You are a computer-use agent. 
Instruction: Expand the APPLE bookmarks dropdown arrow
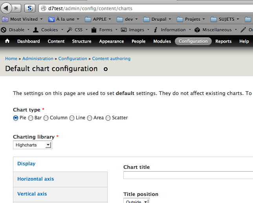[110, 19]
